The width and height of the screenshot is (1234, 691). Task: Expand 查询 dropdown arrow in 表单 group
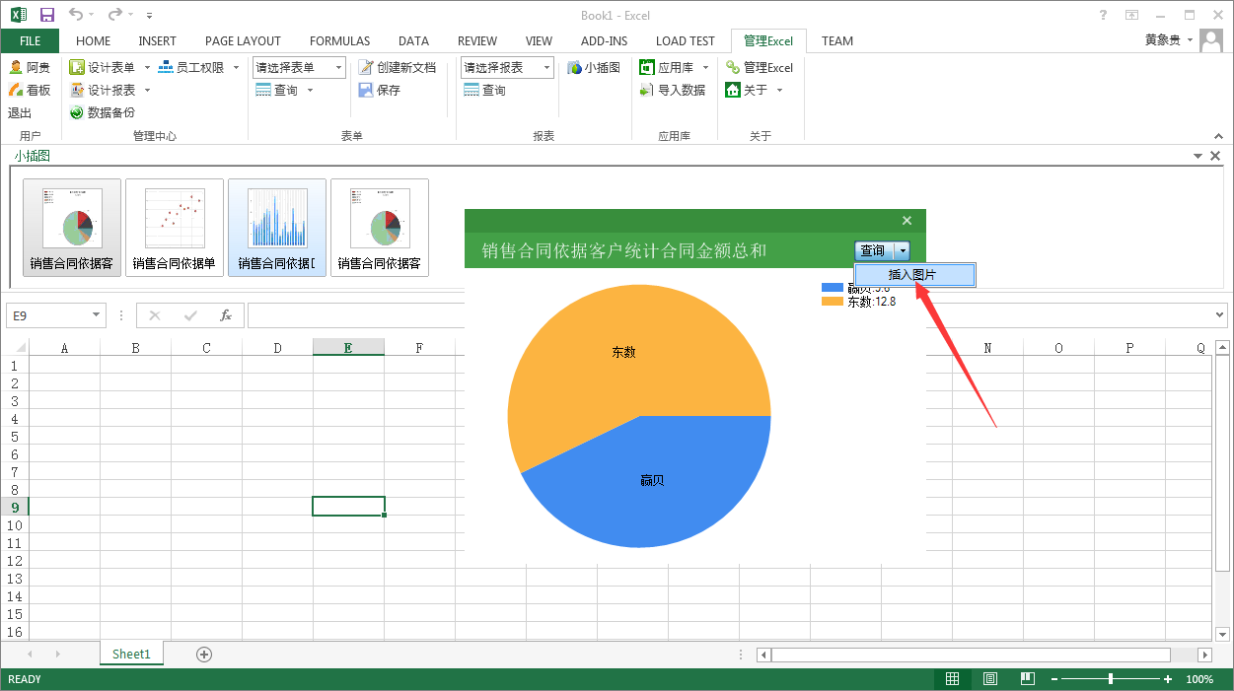(x=310, y=90)
